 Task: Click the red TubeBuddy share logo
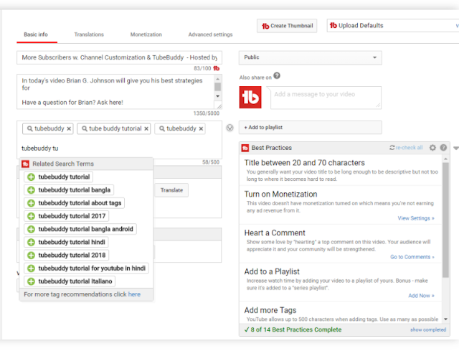point(250,98)
